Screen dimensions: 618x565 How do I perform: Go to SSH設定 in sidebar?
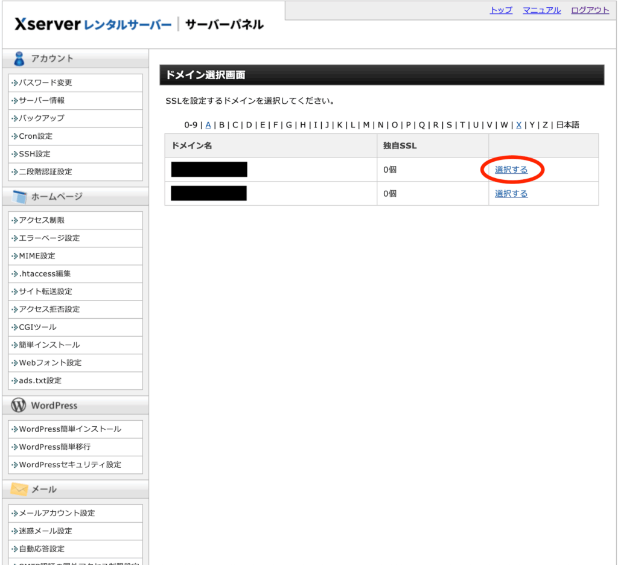pyautogui.click(x=34, y=154)
